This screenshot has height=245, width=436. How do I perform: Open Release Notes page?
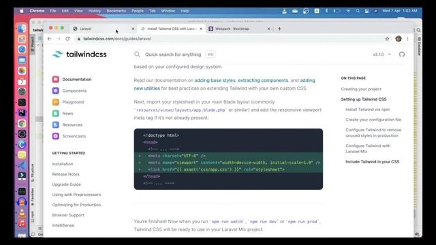[x=65, y=174]
